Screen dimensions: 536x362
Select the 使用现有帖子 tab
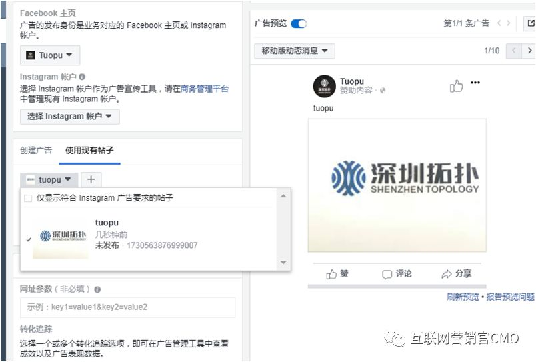tap(89, 150)
